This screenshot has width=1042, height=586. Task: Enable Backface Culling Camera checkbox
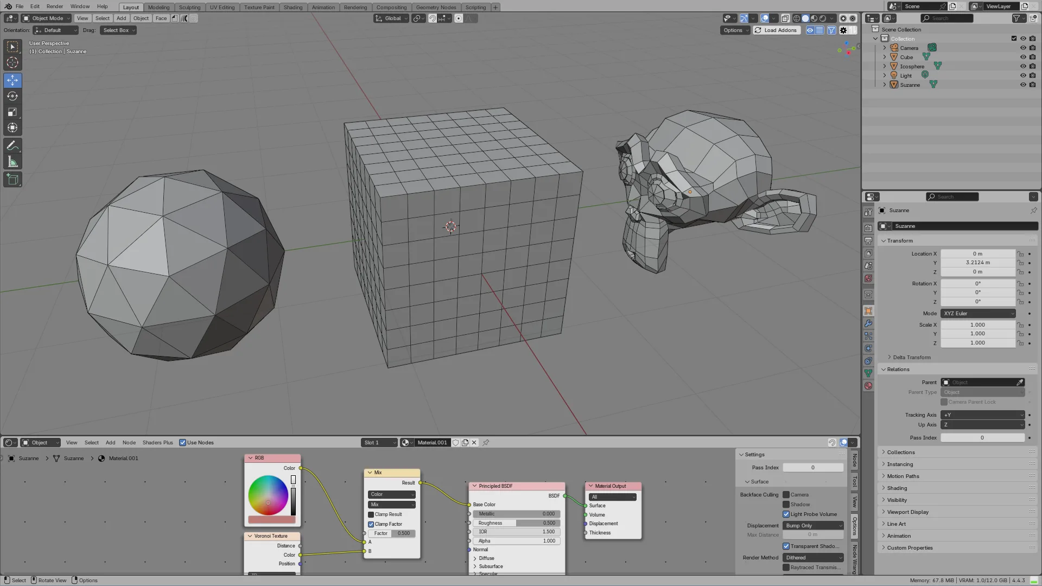click(786, 495)
